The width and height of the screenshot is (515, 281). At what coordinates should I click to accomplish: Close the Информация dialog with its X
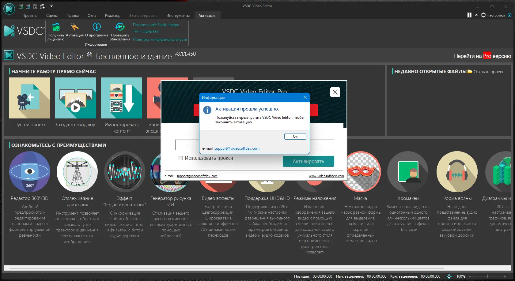tap(305, 97)
